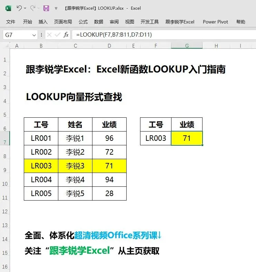Open the 跟李锐学Excel ribbon tab

(180, 22)
